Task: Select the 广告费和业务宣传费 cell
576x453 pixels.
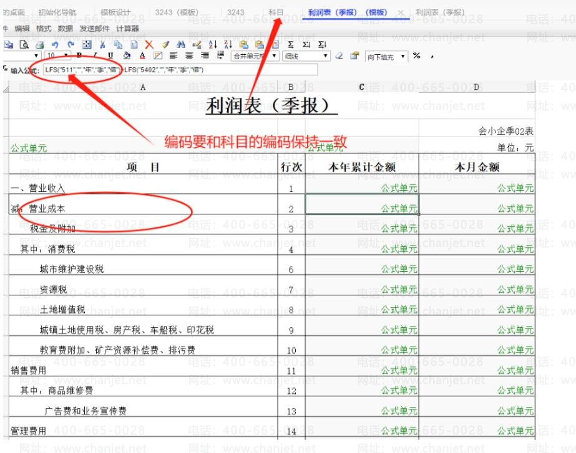Action: (144, 406)
